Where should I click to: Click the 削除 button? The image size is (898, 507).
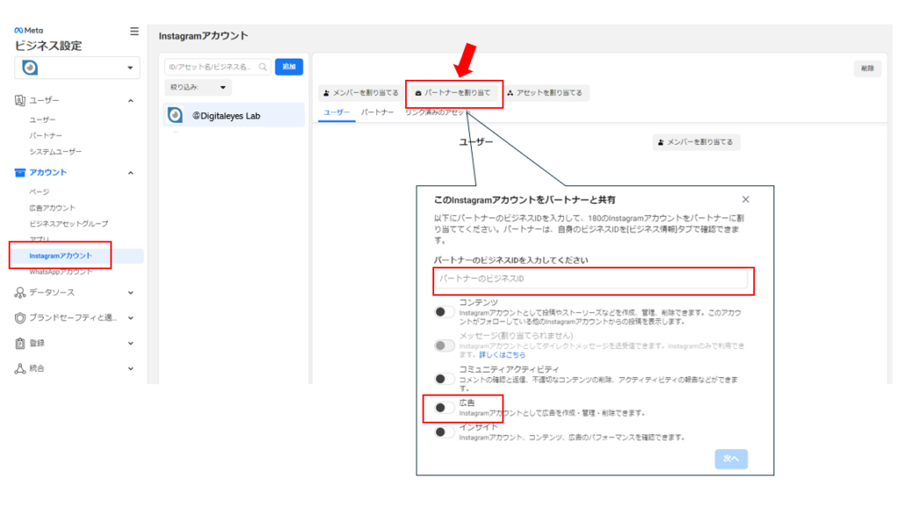pyautogui.click(x=867, y=68)
